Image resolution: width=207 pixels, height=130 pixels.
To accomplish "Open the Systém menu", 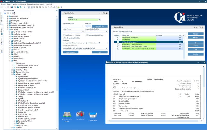I will 3,4.
